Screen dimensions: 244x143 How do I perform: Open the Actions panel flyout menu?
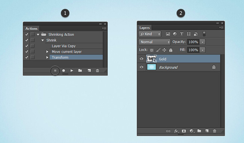click(104, 28)
